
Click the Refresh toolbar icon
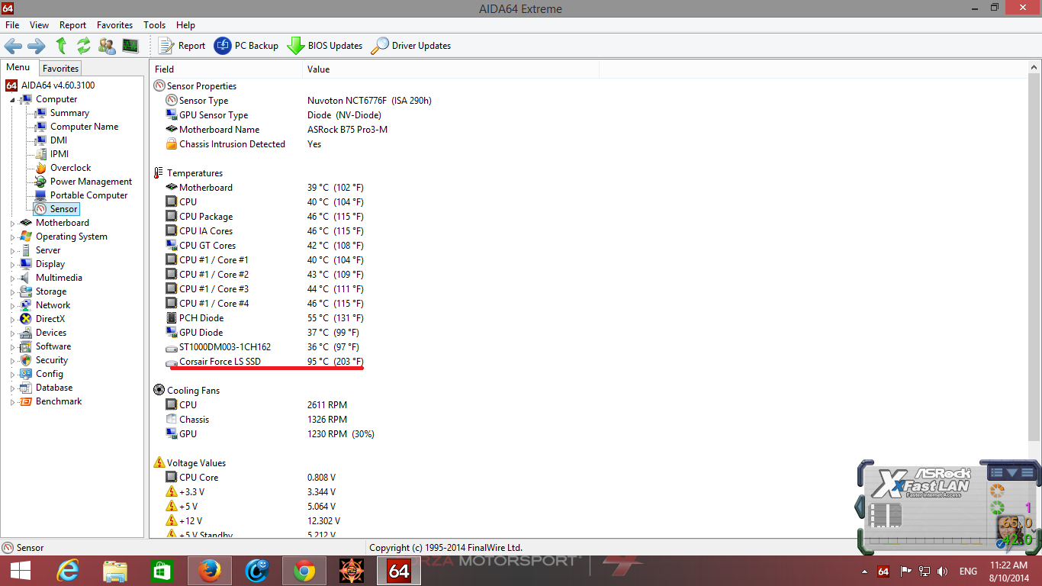(x=84, y=46)
